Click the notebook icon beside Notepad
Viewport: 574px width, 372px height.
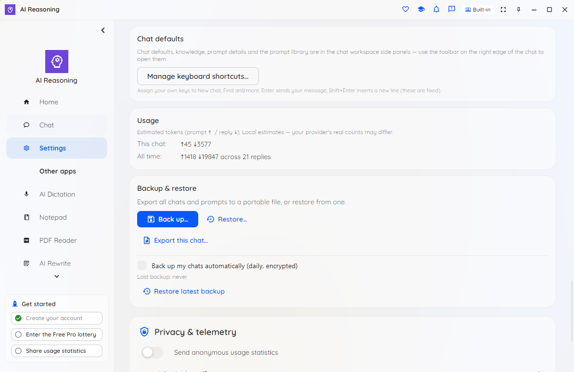[x=26, y=217]
